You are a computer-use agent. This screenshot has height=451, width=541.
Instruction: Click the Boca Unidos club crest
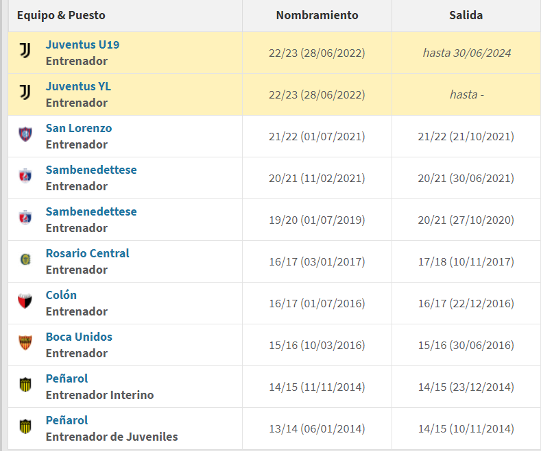[25, 343]
